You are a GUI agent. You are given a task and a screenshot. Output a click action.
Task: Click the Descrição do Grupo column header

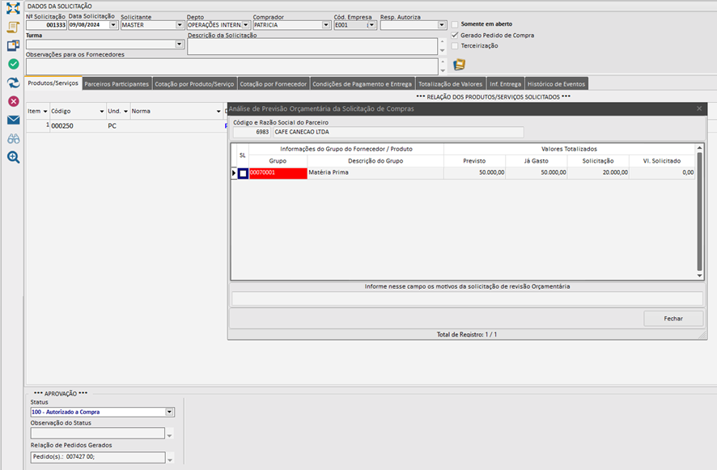(x=375, y=161)
